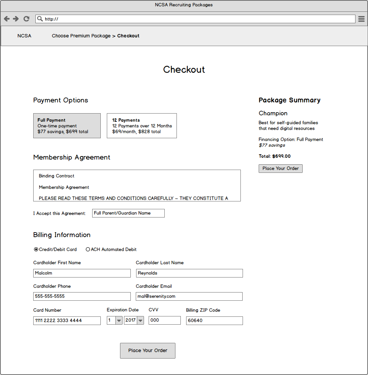Click the CVV input field
The width and height of the screenshot is (368, 375).
click(x=165, y=320)
